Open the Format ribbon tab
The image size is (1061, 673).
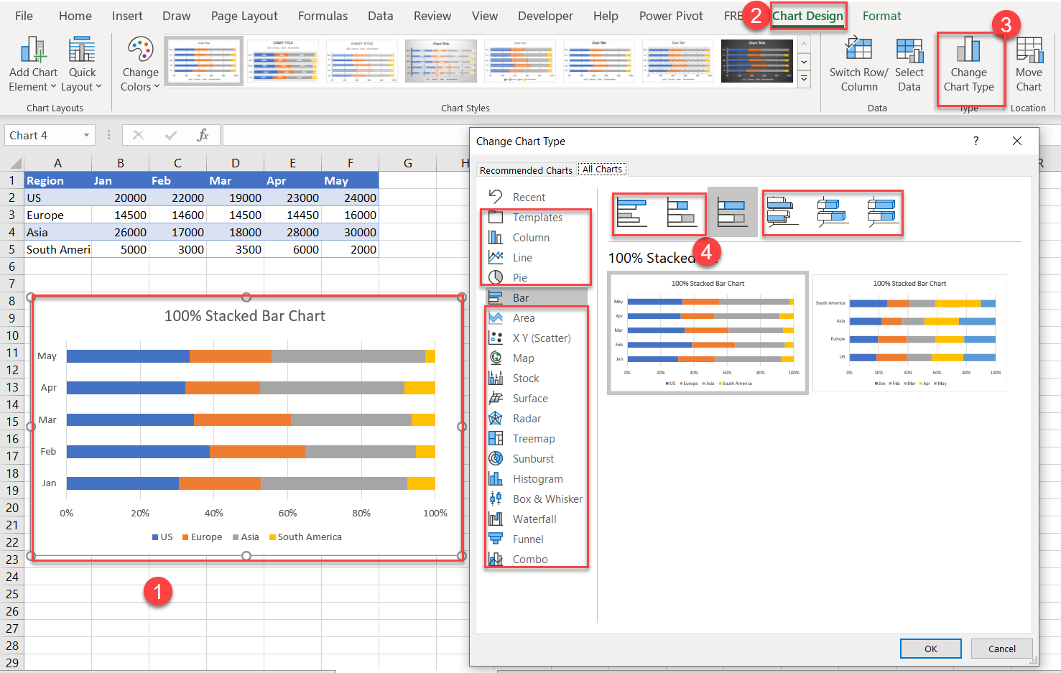coord(881,16)
